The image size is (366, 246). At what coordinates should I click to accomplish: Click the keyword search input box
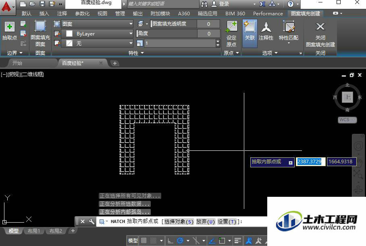163,4
